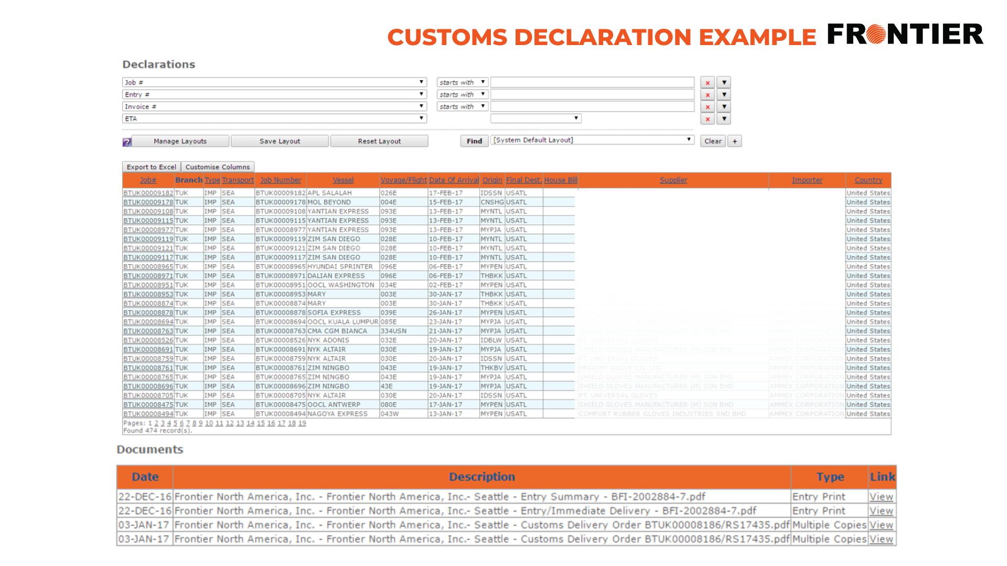View the Entry Summary PDF document
This screenshot has height=566, width=1007.
(x=881, y=497)
